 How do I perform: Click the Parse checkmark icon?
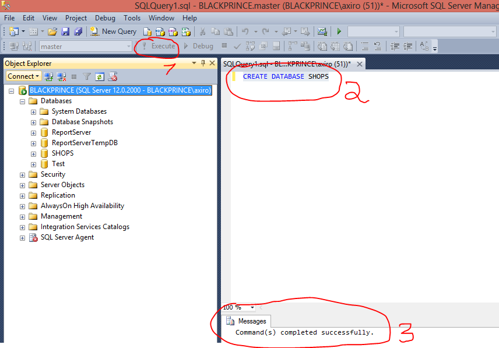point(237,47)
